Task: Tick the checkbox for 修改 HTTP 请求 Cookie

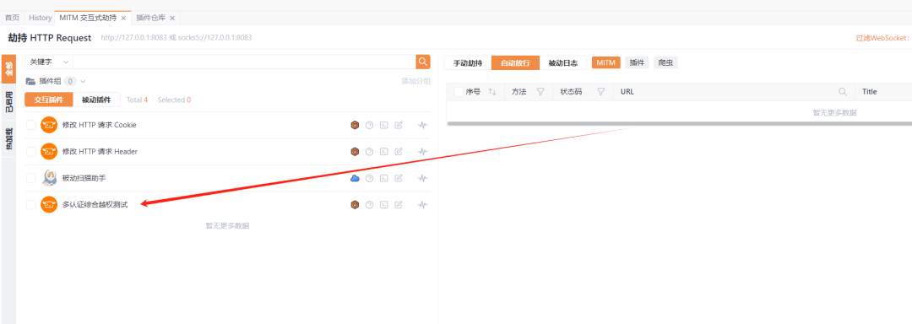Action: pyautogui.click(x=31, y=125)
